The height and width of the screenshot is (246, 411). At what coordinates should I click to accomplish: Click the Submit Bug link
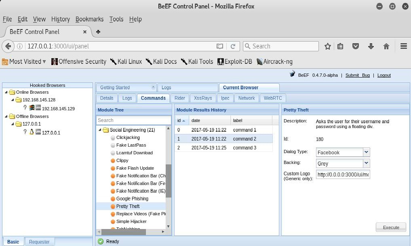point(358,75)
